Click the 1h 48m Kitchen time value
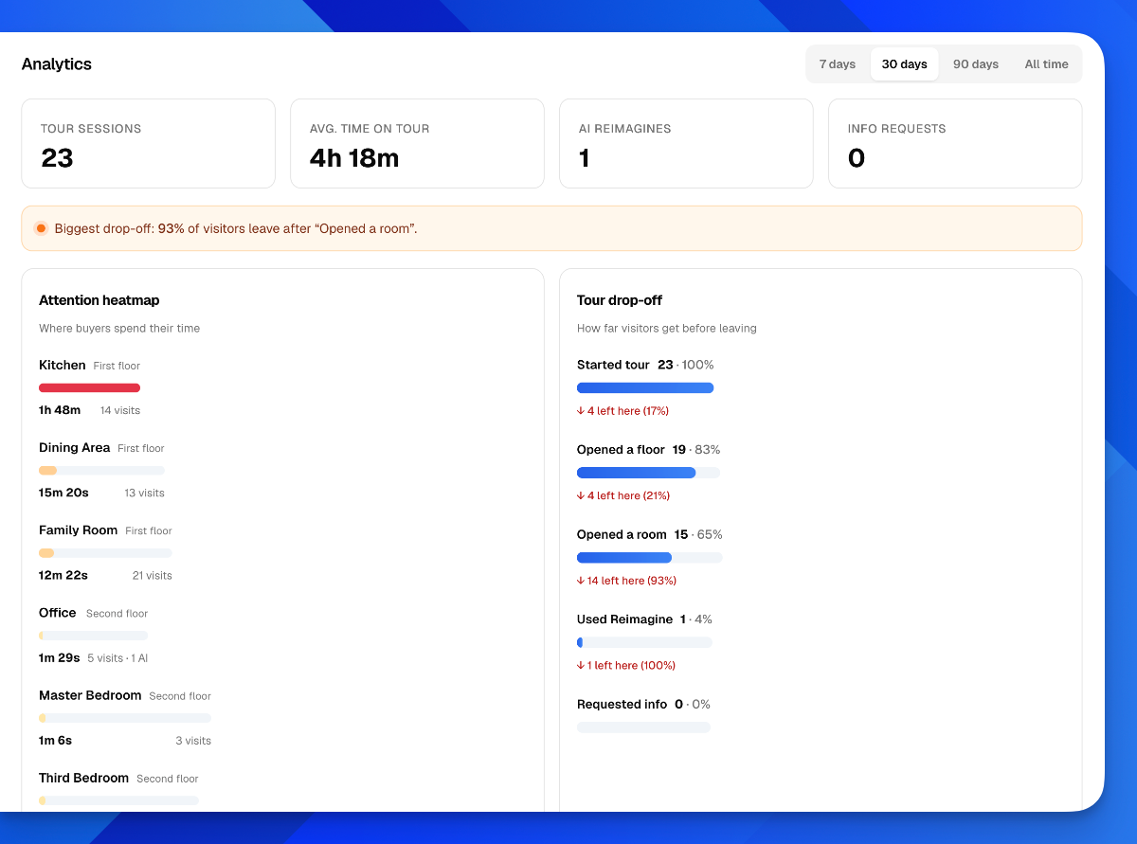 point(60,410)
